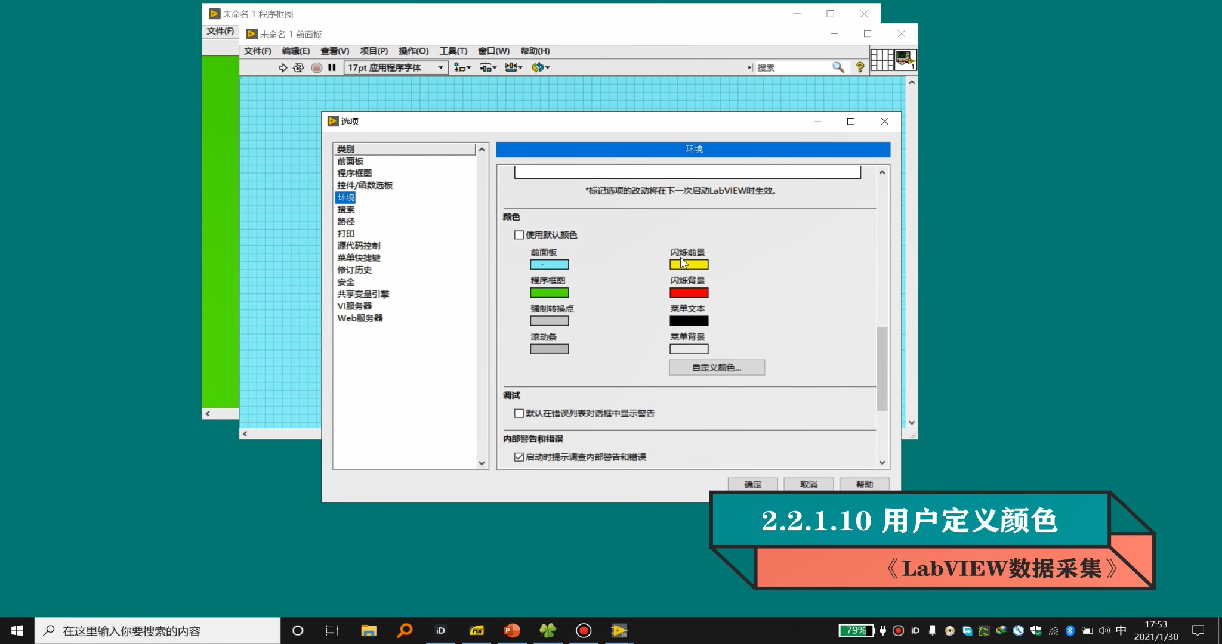
Task: Open the 工具(T) menu
Action: pyautogui.click(x=453, y=51)
